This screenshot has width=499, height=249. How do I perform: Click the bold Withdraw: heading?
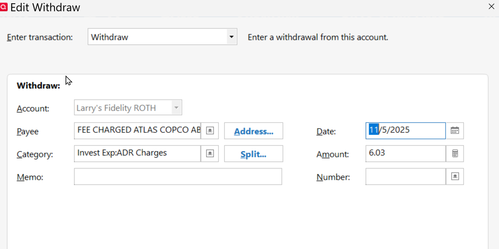click(39, 86)
